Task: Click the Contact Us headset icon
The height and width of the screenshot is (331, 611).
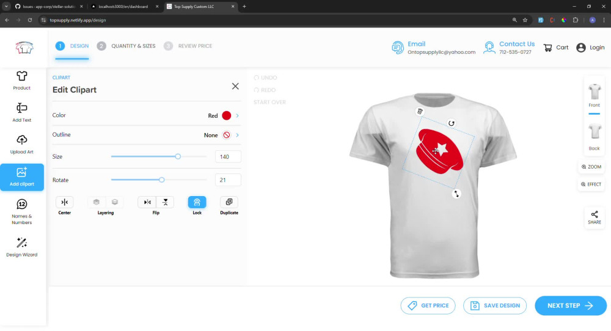Action: [x=489, y=48]
